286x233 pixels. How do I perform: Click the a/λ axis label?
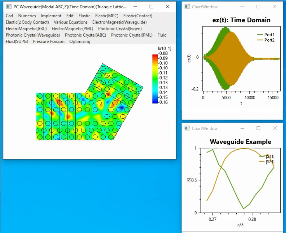point(241,225)
